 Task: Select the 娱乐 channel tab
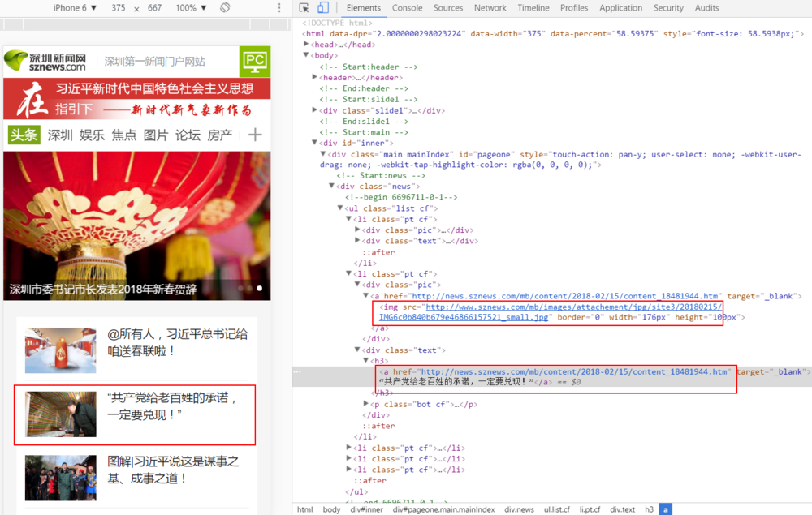click(93, 135)
